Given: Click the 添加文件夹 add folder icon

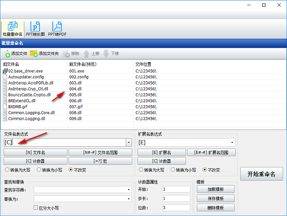Looking at the screenshot, I should coord(33,54).
